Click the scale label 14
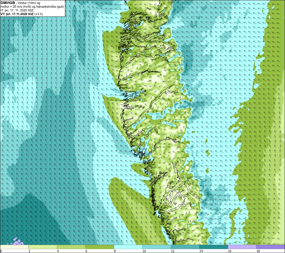The image size is (285, 253). coord(201,251)
